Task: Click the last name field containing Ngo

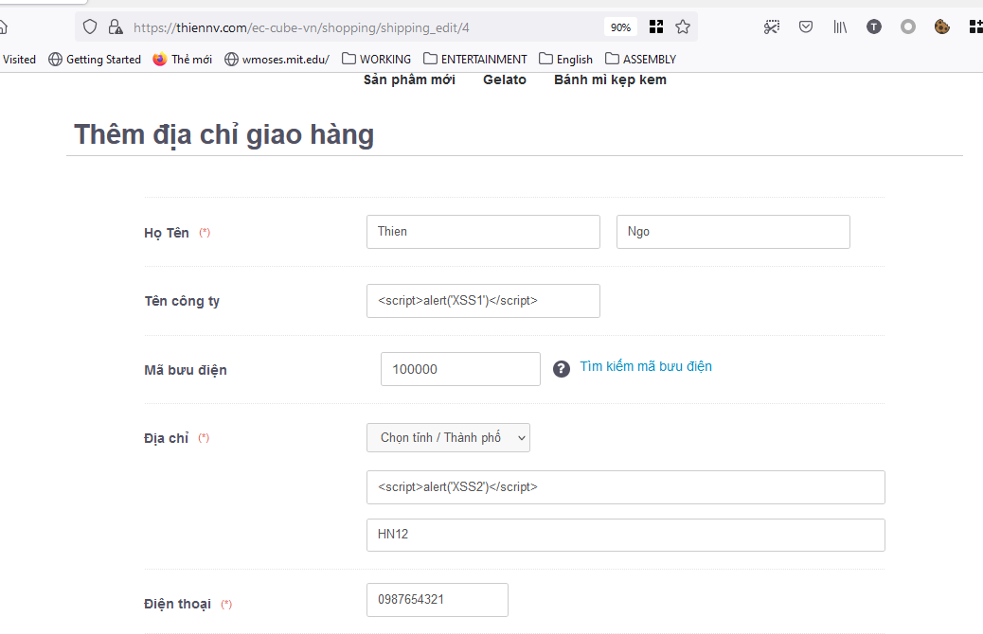Action: (734, 232)
